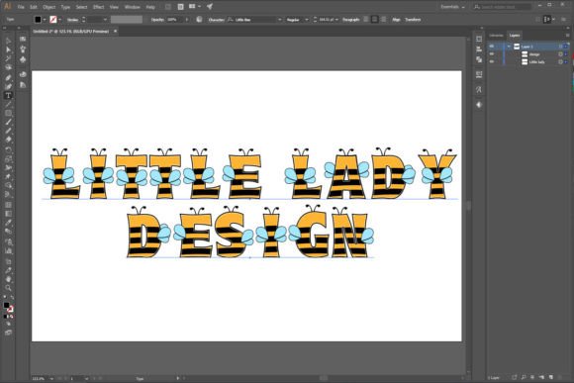Viewport: 574px width, 383px height.
Task: Open the File menu
Action: pyautogui.click(x=21, y=7)
